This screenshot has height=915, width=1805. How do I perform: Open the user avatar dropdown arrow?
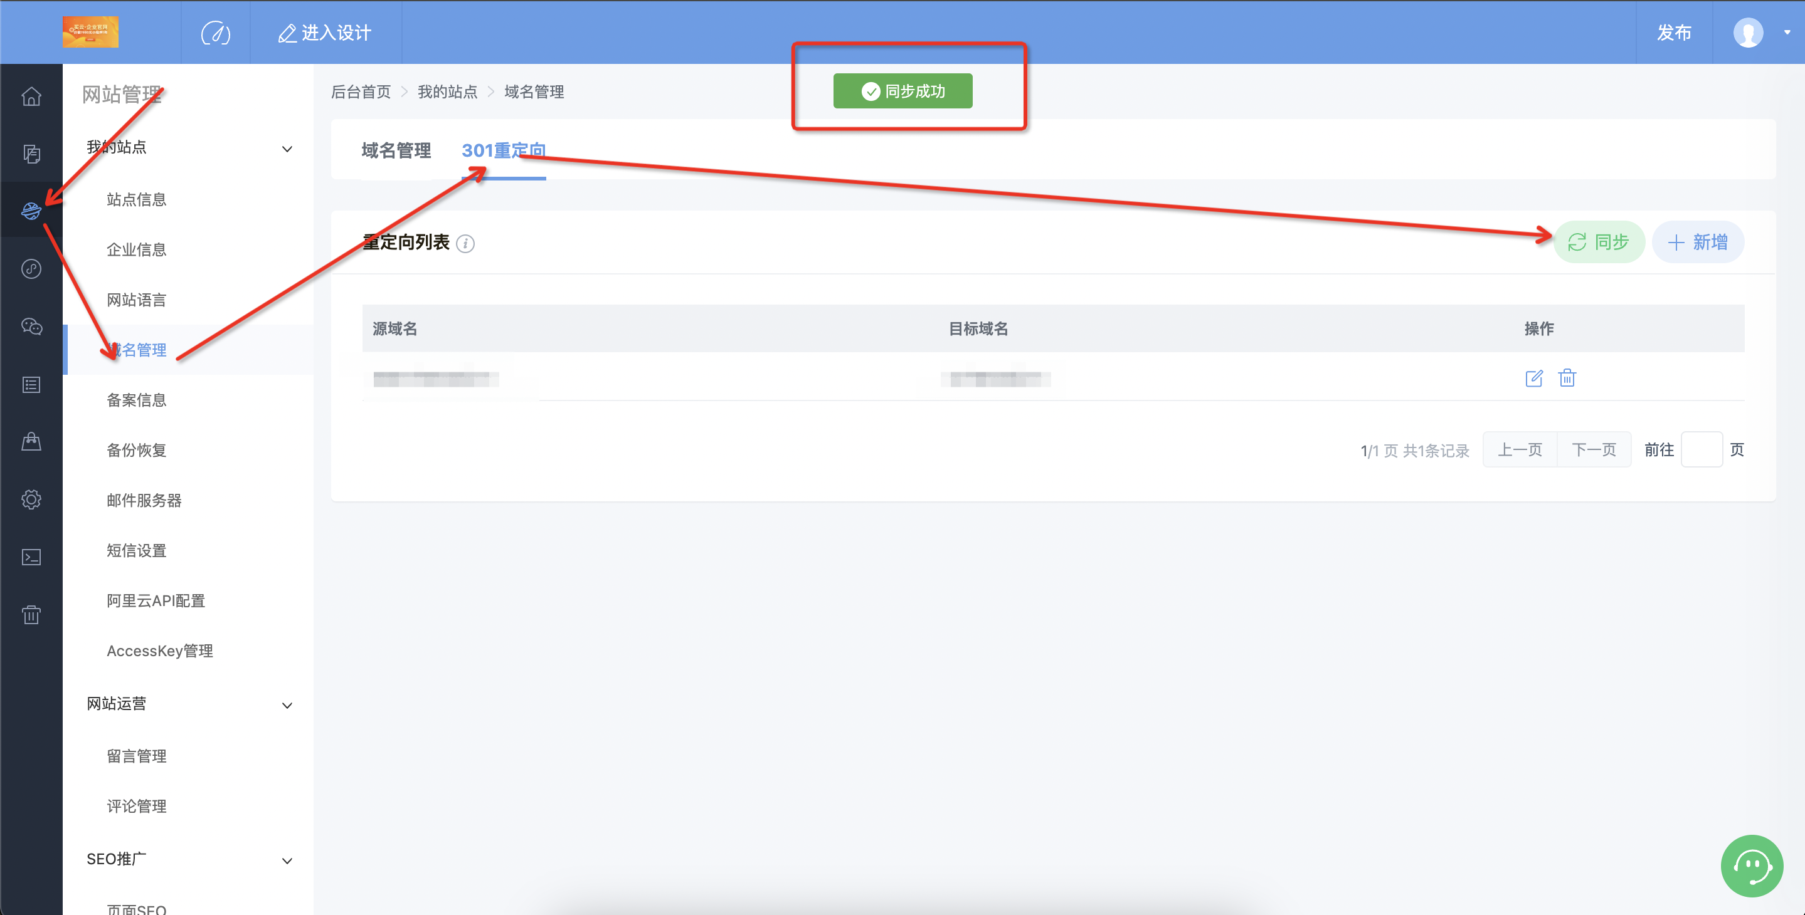[x=1787, y=32]
